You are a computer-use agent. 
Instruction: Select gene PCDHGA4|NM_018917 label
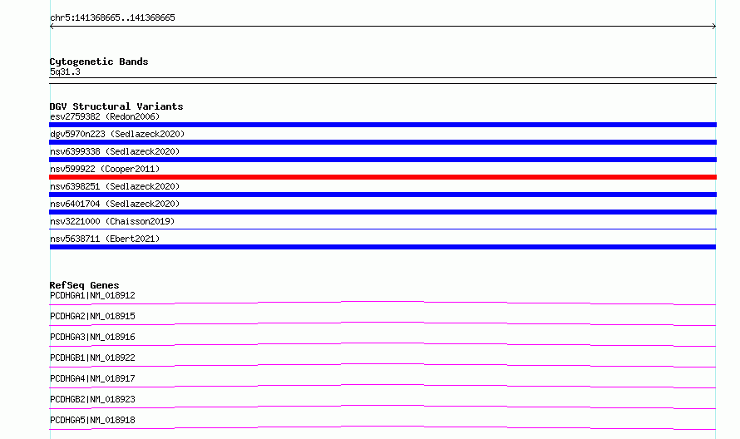pos(92,378)
